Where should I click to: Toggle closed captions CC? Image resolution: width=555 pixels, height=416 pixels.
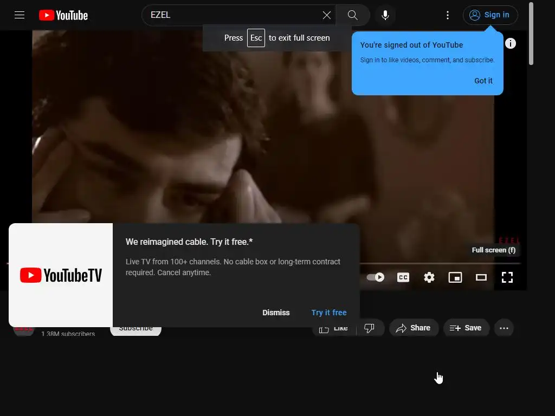pos(403,277)
